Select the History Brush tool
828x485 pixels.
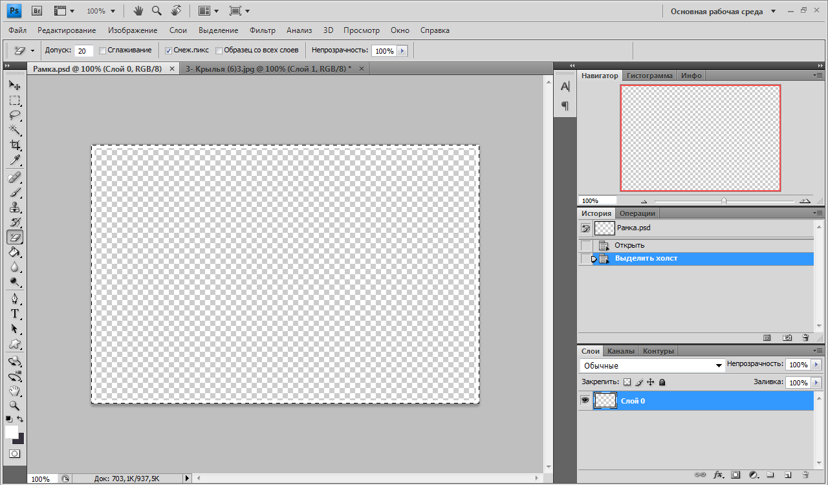coord(14,222)
